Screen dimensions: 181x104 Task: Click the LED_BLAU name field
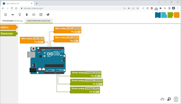pyautogui.click(x=73, y=38)
